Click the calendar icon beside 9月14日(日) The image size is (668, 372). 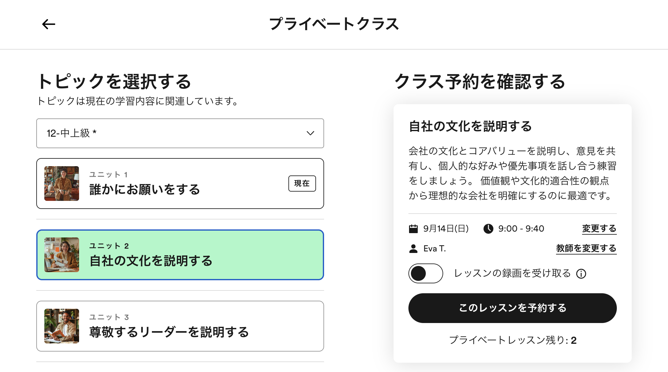413,229
